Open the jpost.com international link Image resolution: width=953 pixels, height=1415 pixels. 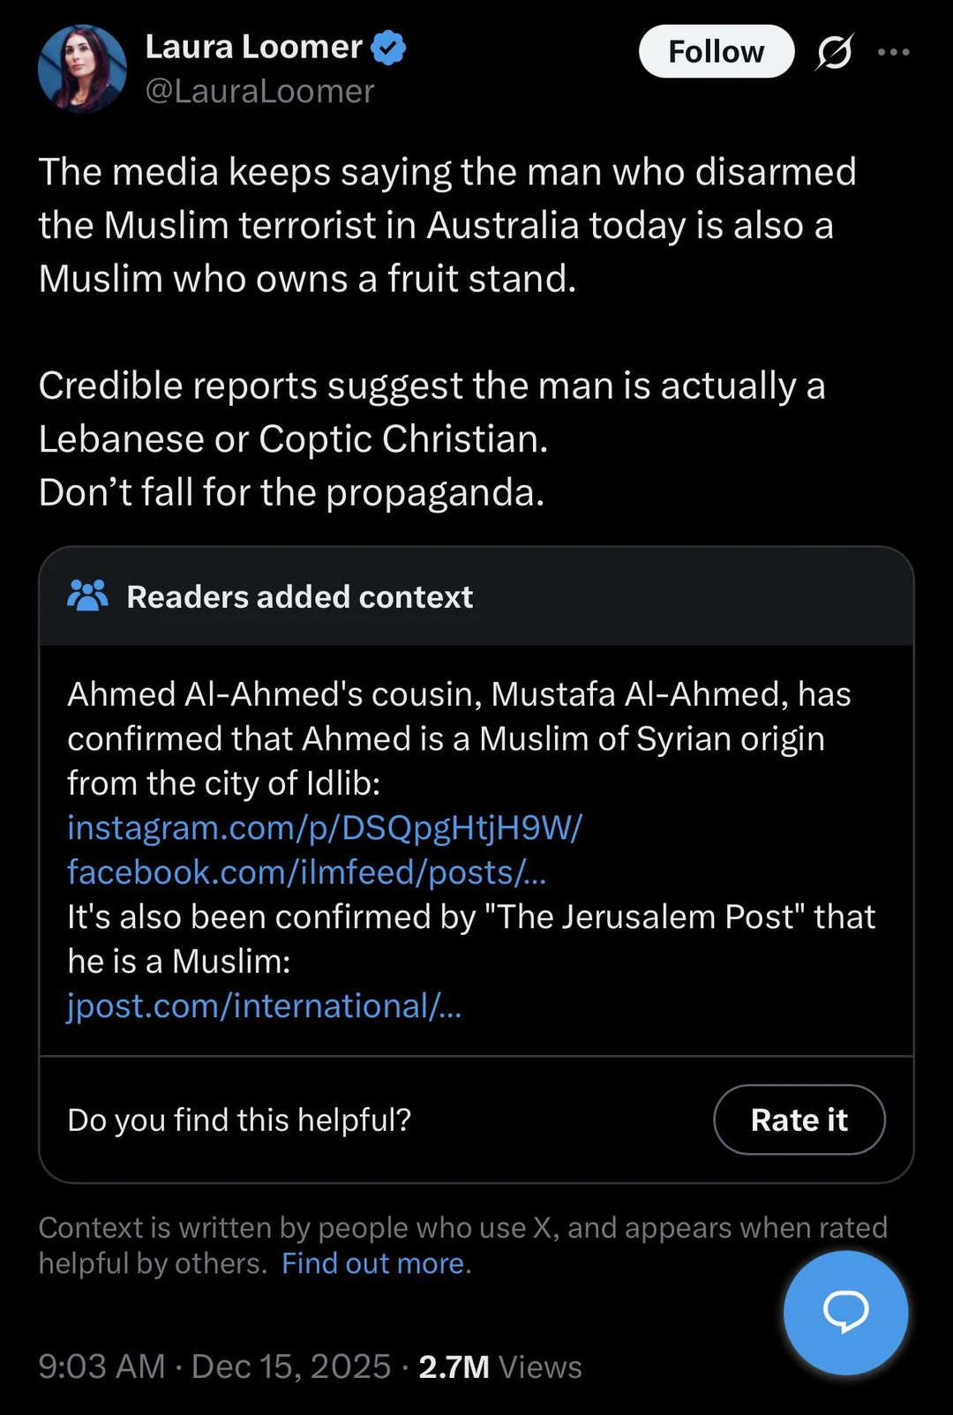(x=264, y=1006)
